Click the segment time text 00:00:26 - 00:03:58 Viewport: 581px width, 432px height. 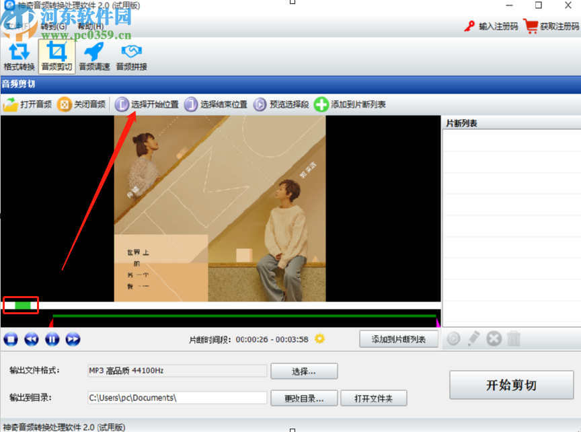point(272,339)
